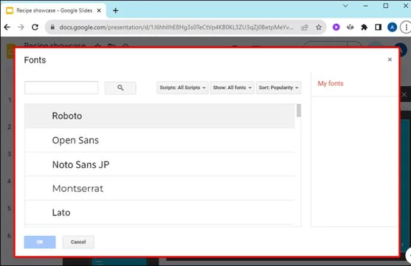
Task: Bookmark this page with the star icon
Action: (319, 27)
